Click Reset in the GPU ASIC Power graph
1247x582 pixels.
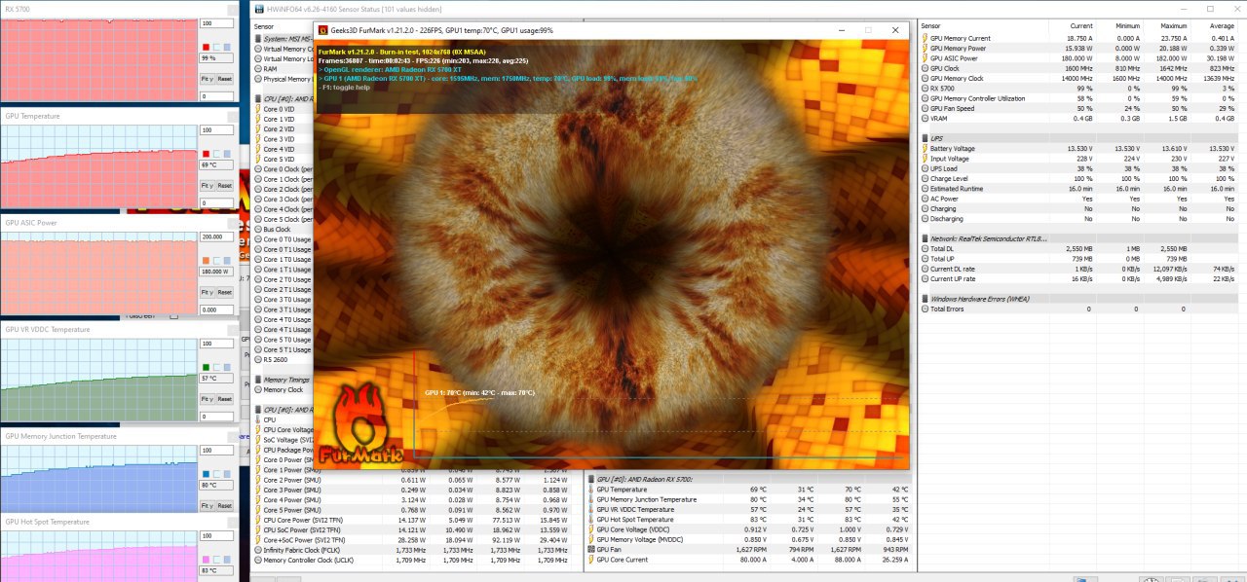pyautogui.click(x=224, y=291)
